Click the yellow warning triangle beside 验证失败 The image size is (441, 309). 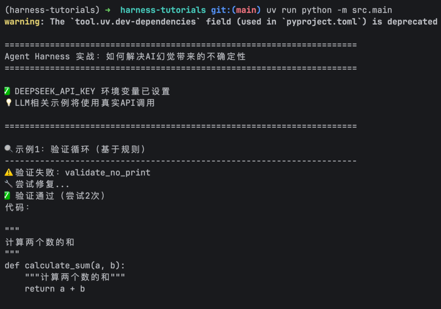[9, 173]
